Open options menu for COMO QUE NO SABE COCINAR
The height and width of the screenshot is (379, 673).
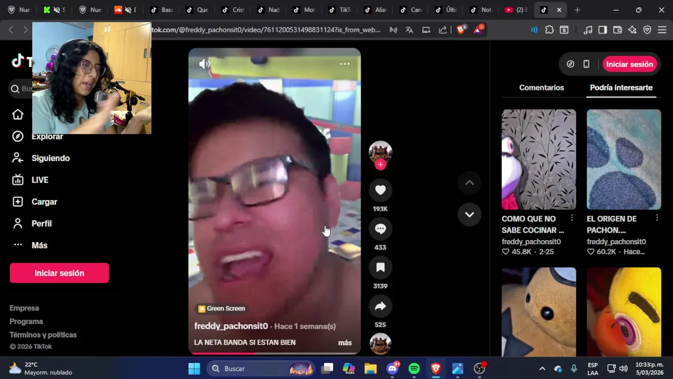click(x=572, y=218)
